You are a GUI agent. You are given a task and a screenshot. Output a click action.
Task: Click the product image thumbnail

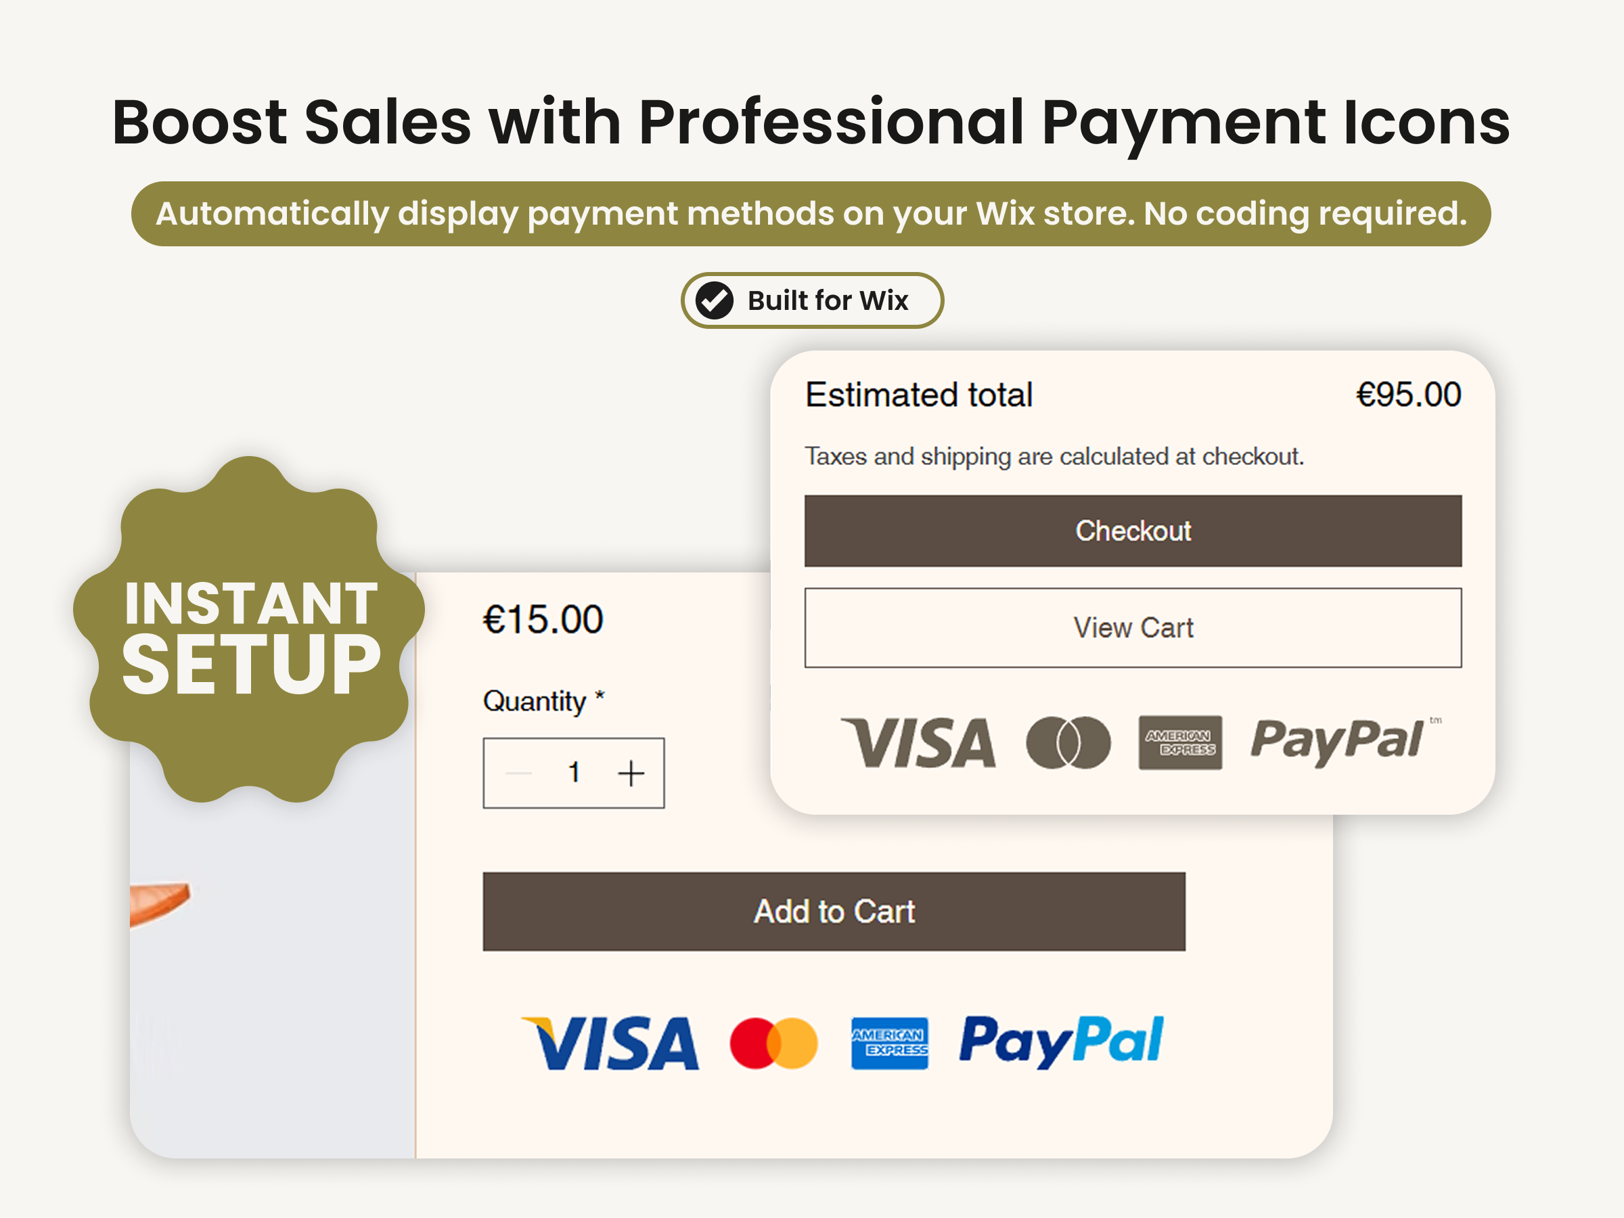[x=271, y=954]
